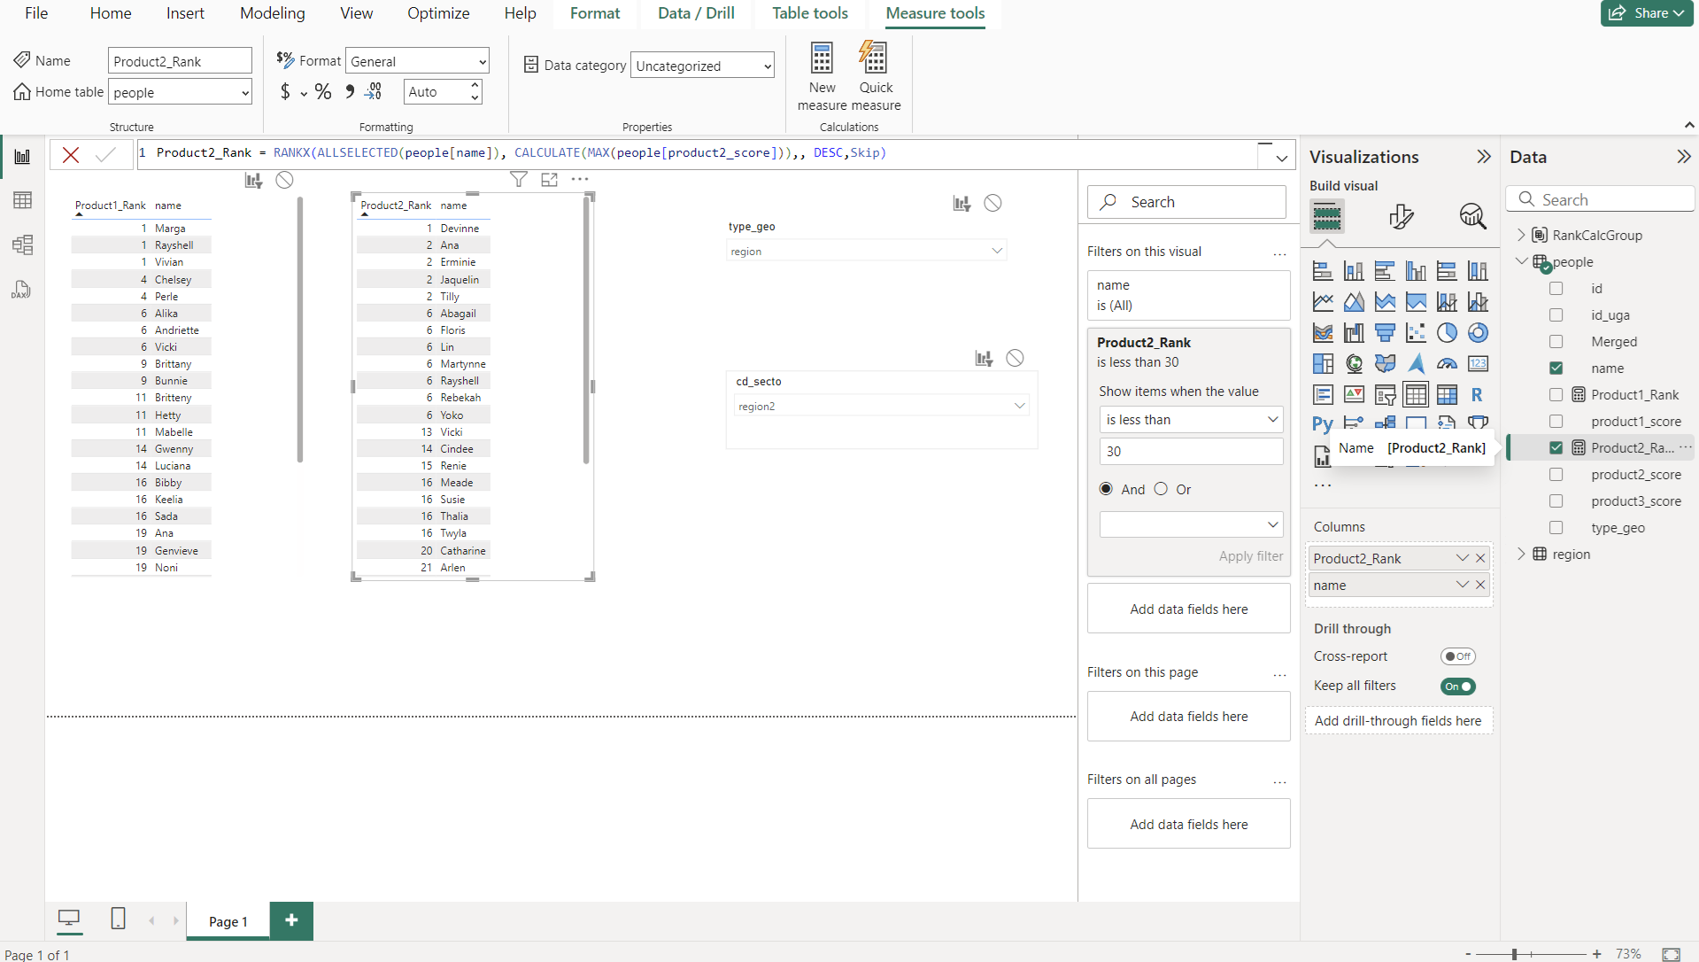This screenshot has height=962, width=1699.
Task: Expand the RankCalcGroup table
Action: pyautogui.click(x=1521, y=235)
